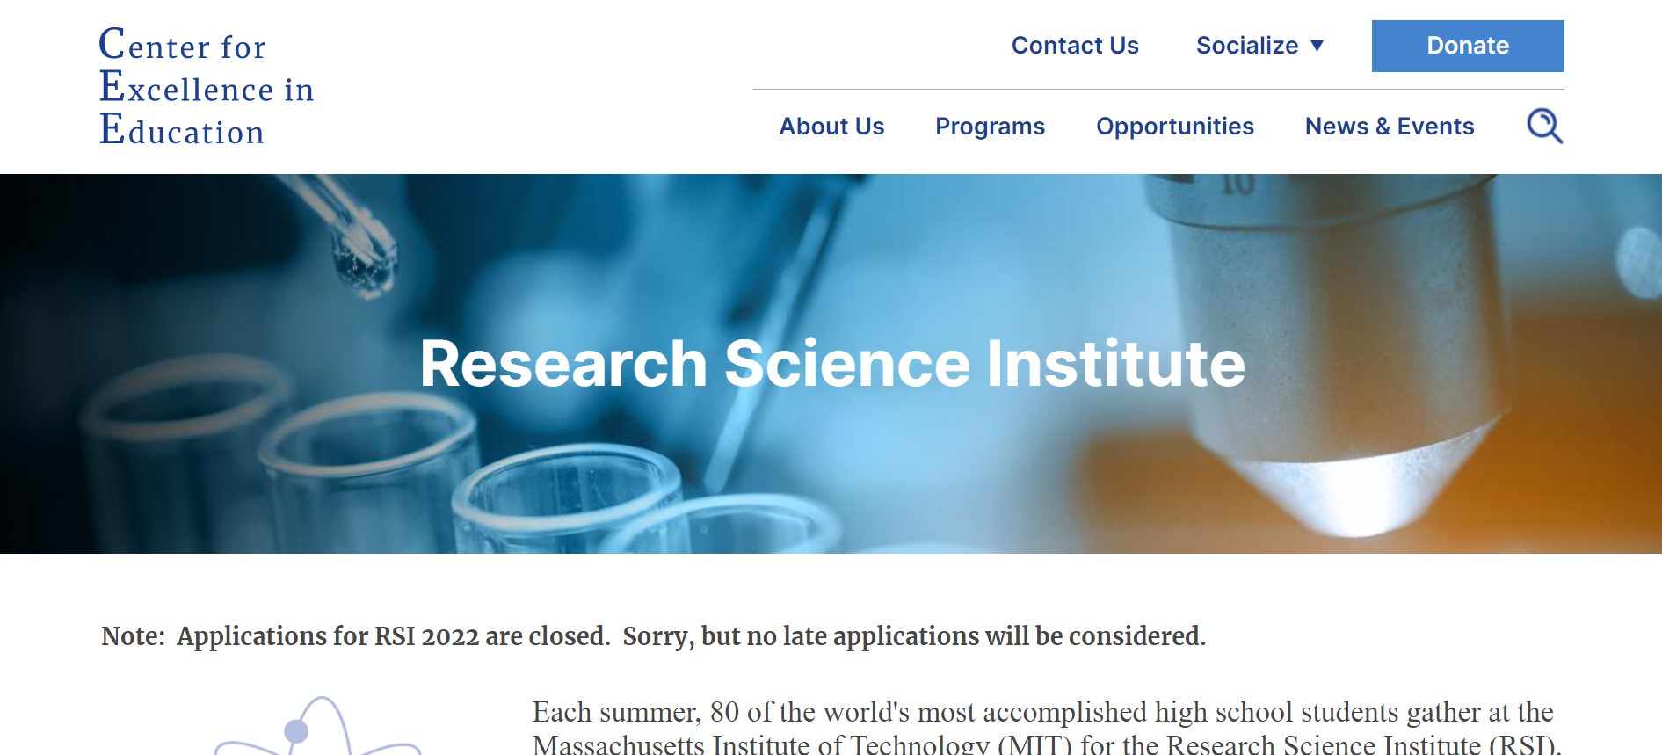
Task: Click the Socialize dropdown arrow
Action: tap(1317, 46)
